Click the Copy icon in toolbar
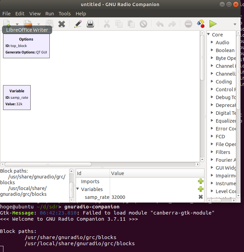244x252 pixels. pyautogui.click(x=119, y=24)
